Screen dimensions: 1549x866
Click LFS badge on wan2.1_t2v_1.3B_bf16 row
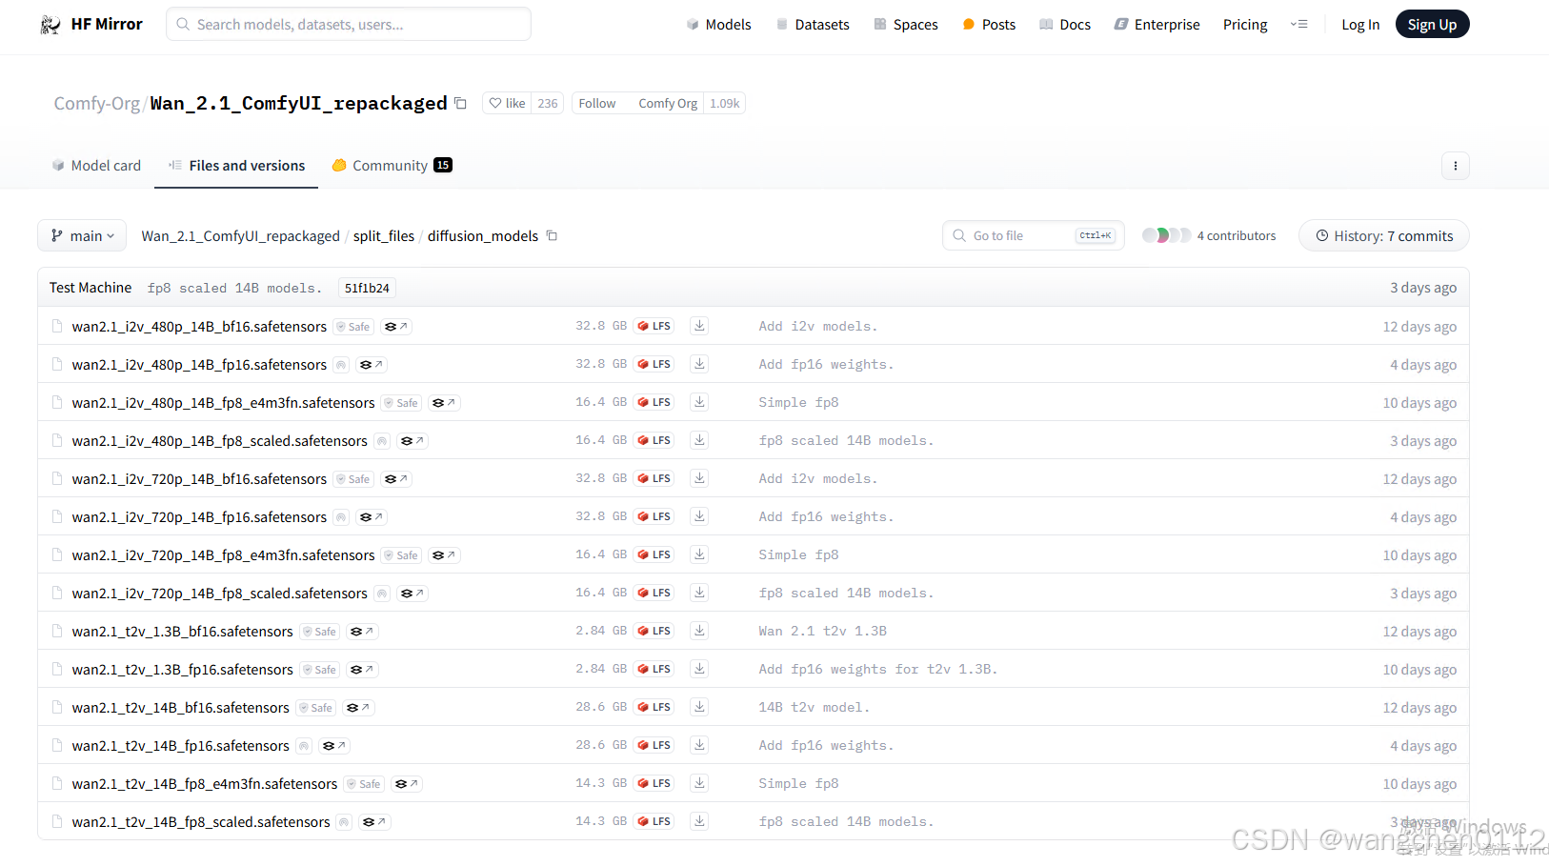coord(654,631)
